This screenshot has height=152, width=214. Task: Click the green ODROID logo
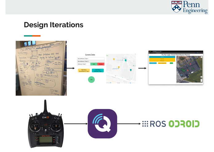tap(184, 124)
